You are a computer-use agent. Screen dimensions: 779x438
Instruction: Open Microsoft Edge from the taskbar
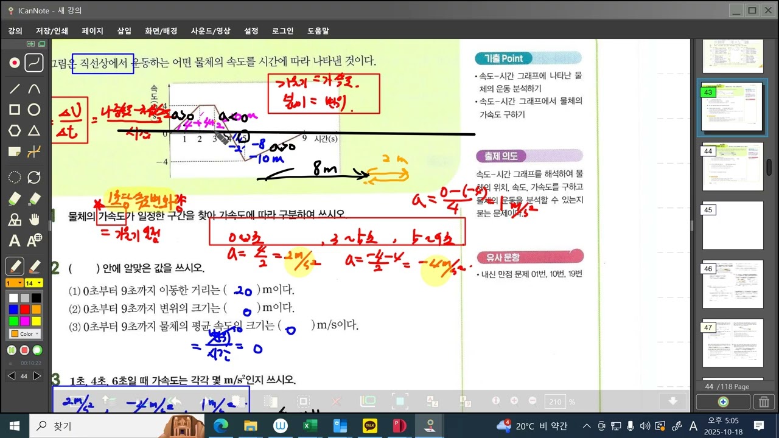click(220, 425)
